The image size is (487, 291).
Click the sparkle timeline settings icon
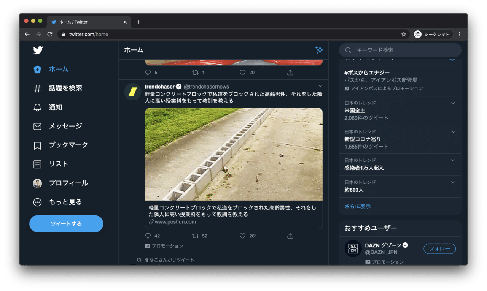319,50
